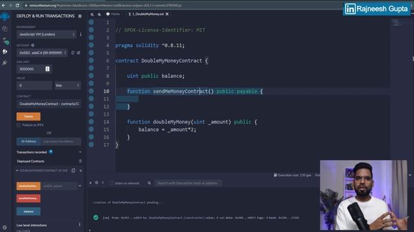Open the Solidity Compiler sidebar icon
Viewport: 414px width, 232px height.
point(6,41)
